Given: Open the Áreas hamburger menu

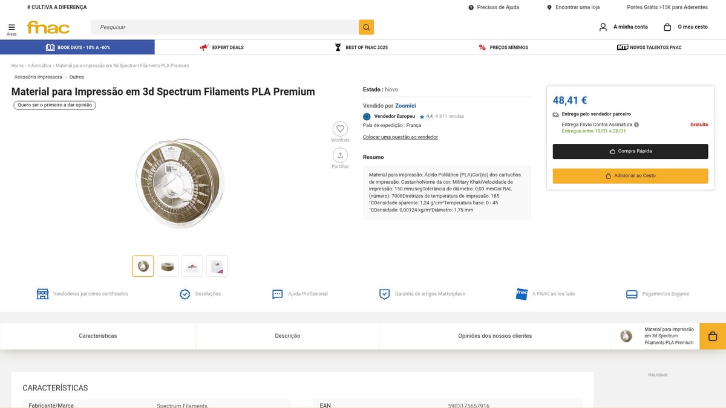Looking at the screenshot, I should 11,27.
